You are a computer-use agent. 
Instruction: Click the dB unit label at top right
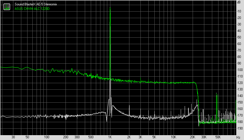coord(239,2)
